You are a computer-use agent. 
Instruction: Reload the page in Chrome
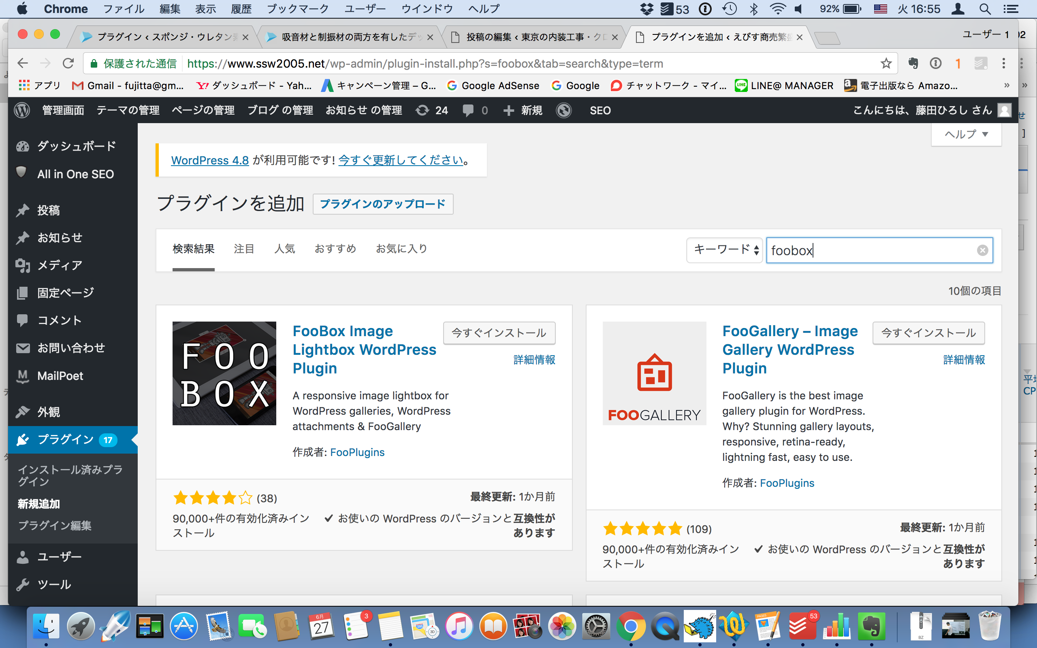(x=68, y=64)
